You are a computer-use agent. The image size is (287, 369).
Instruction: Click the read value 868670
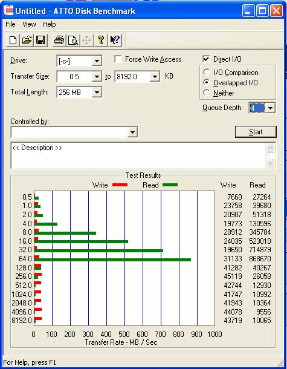(260, 259)
